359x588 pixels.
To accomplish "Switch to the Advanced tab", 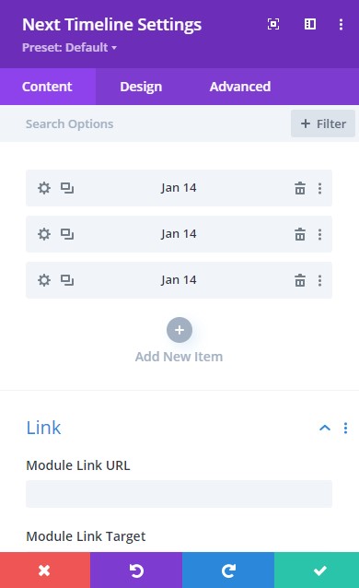I will coord(240,87).
